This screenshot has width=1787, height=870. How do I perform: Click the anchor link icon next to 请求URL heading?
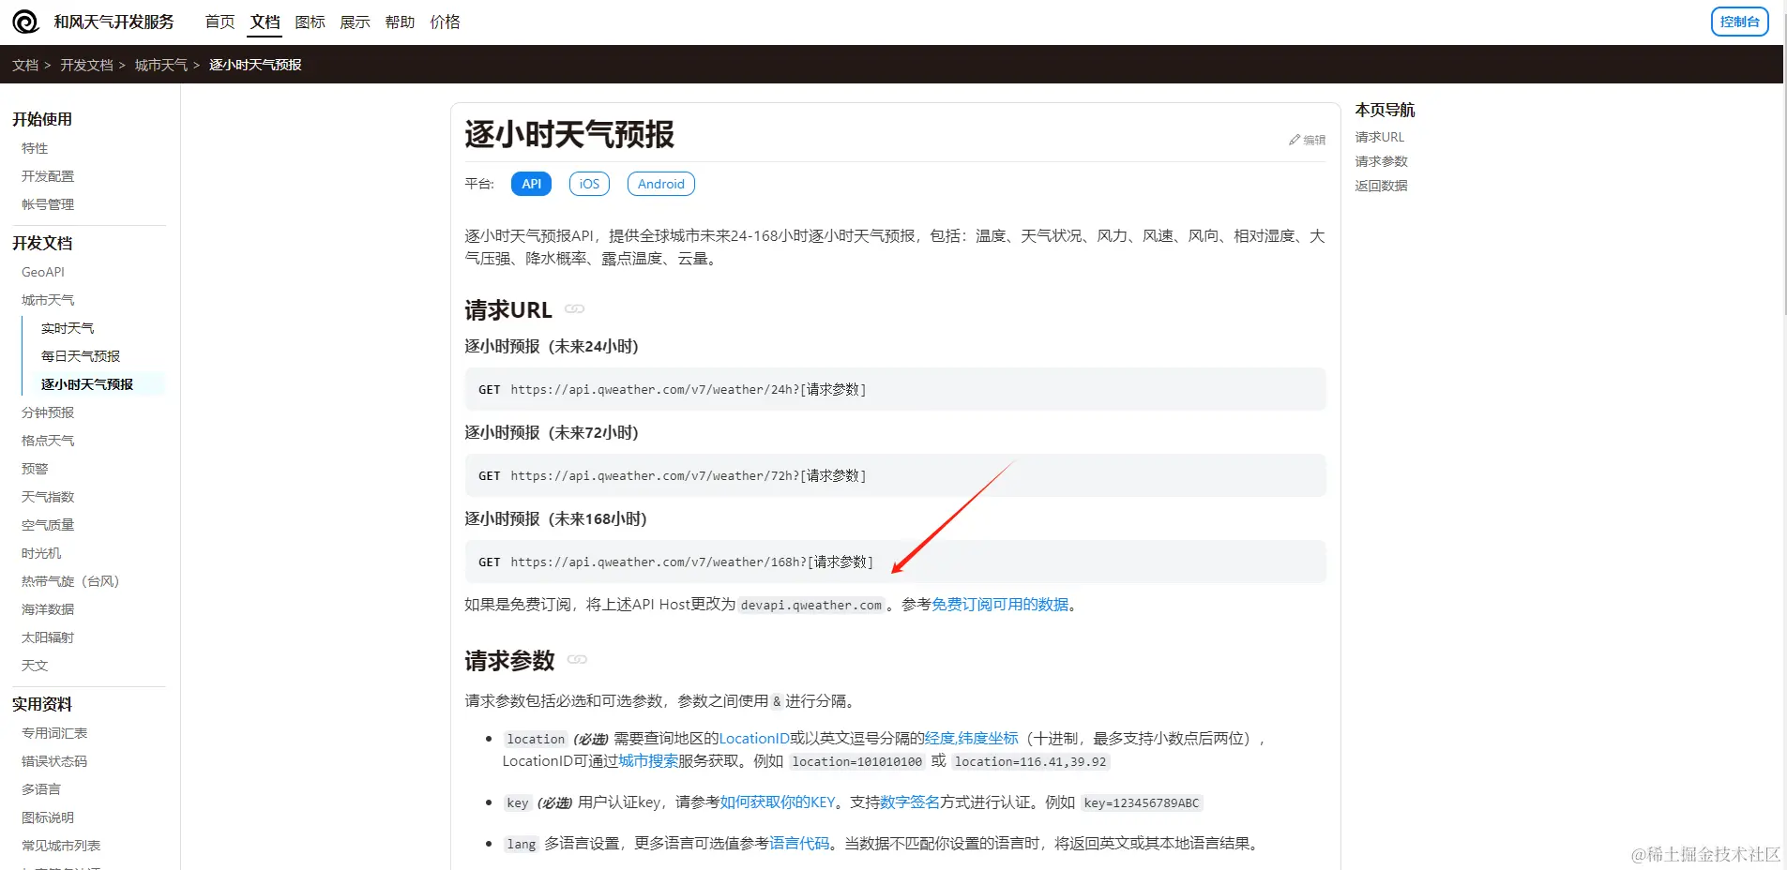tap(575, 308)
